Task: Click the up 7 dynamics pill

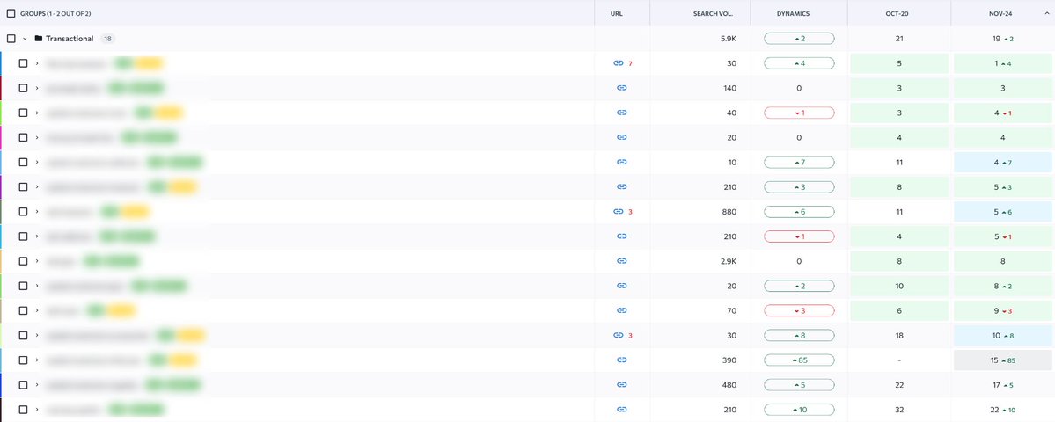Action: (x=799, y=162)
